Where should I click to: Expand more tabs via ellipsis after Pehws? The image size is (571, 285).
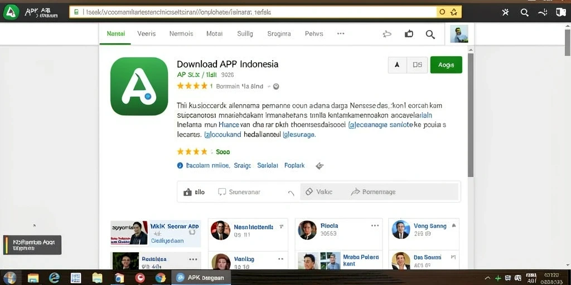click(341, 33)
